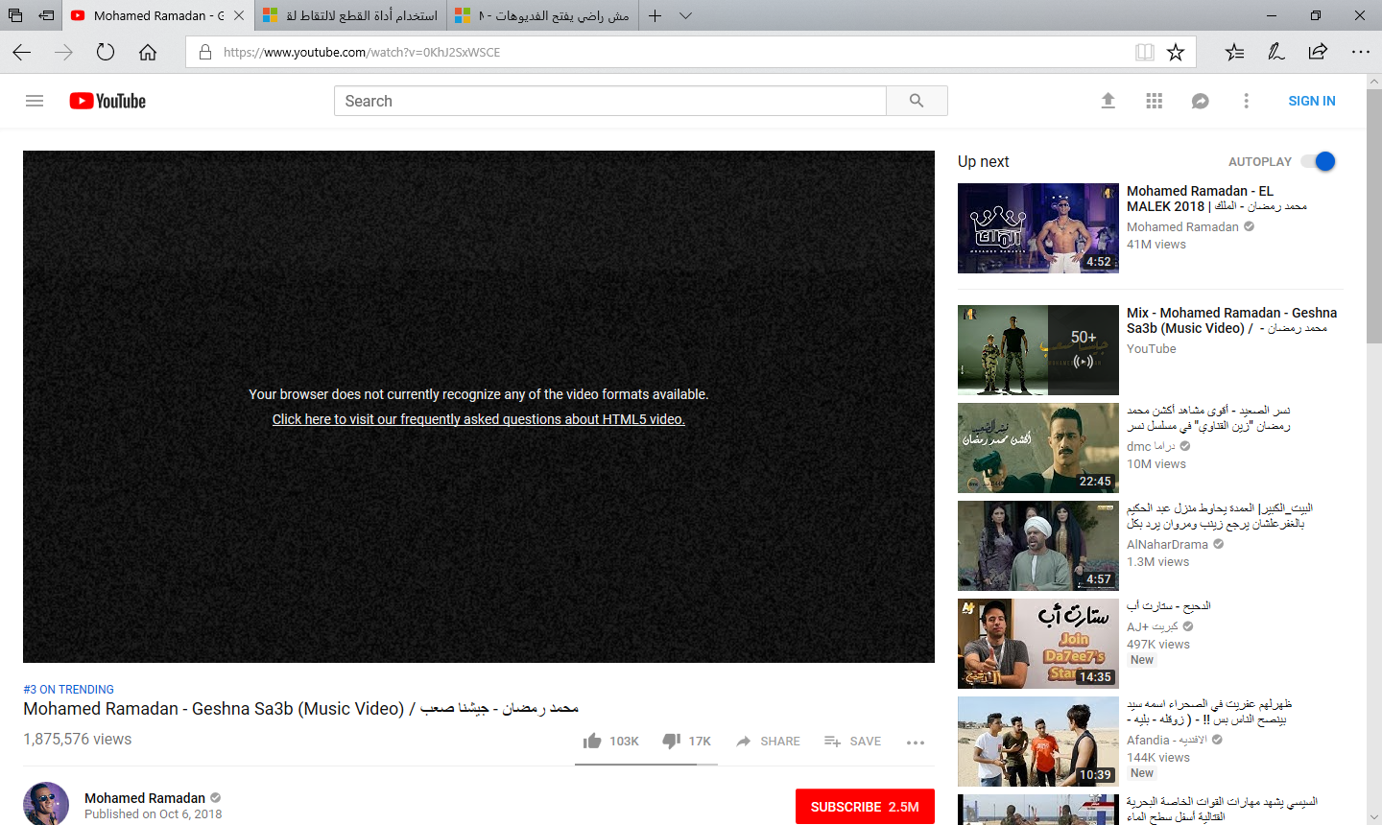Share this page with Edge share icon
Screen dimensions: 1382x825
(1318, 52)
